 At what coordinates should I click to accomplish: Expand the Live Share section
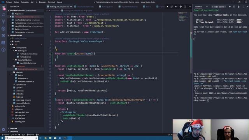(x=14, y=131)
